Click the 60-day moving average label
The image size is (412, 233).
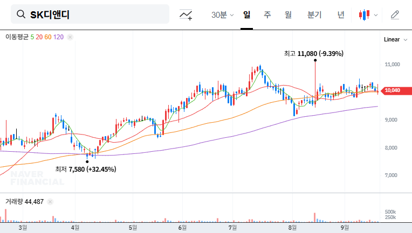[48, 37]
